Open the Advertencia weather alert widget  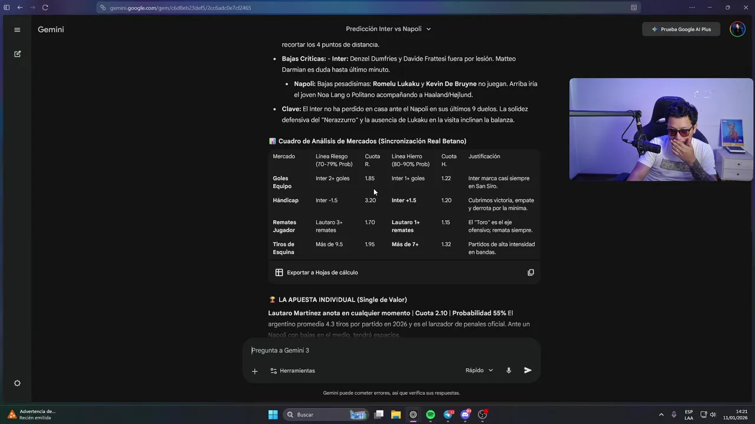pyautogui.click(x=31, y=415)
